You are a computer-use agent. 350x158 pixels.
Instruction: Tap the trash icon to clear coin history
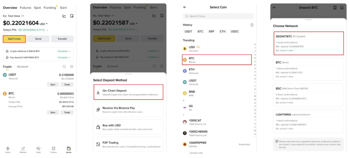tap(252, 25)
